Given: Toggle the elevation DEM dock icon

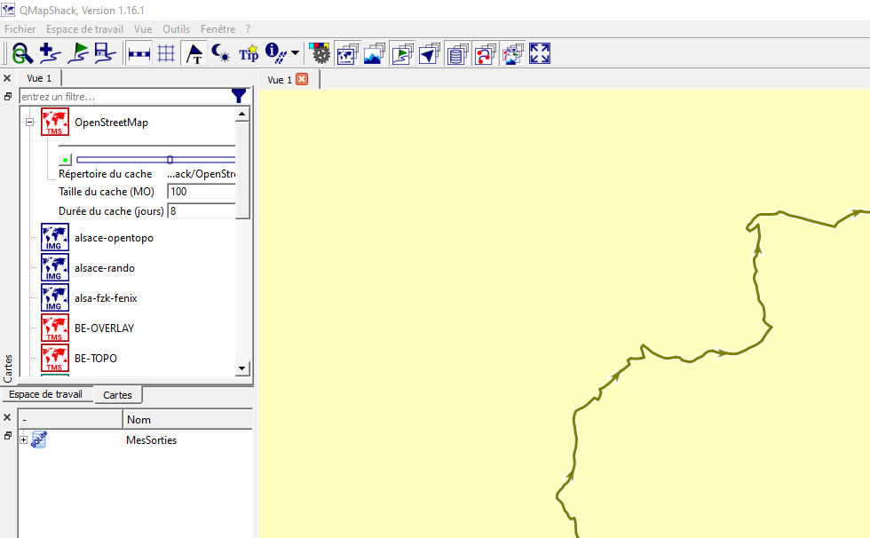Looking at the screenshot, I should coord(375,54).
